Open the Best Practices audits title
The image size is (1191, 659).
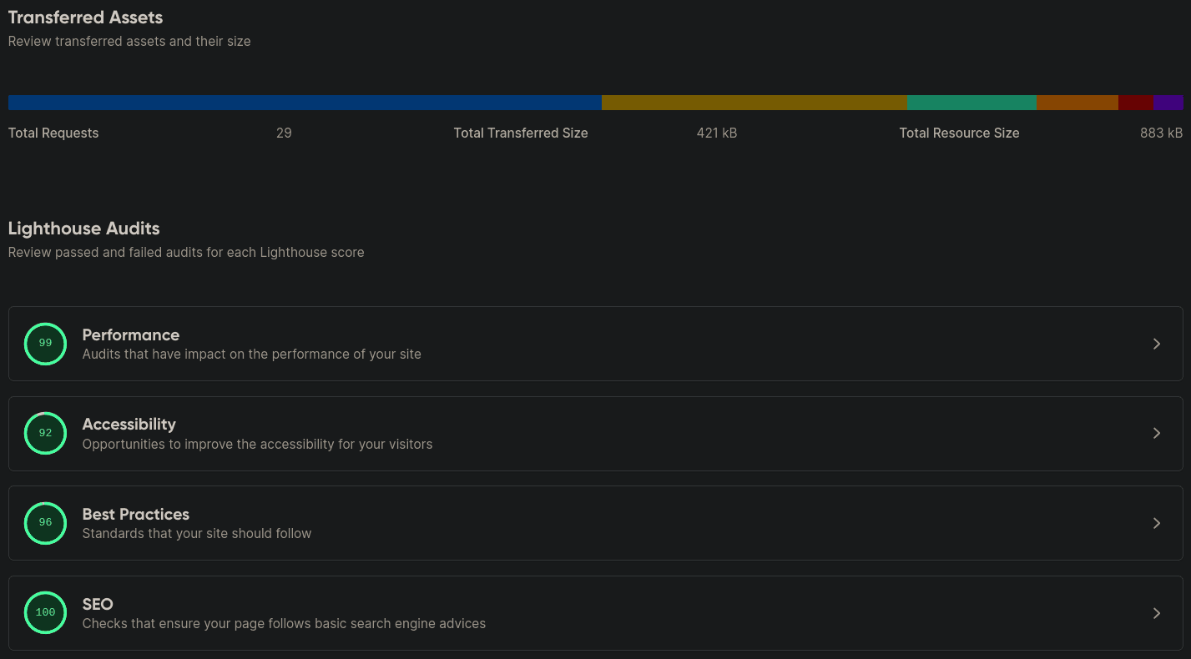(136, 514)
